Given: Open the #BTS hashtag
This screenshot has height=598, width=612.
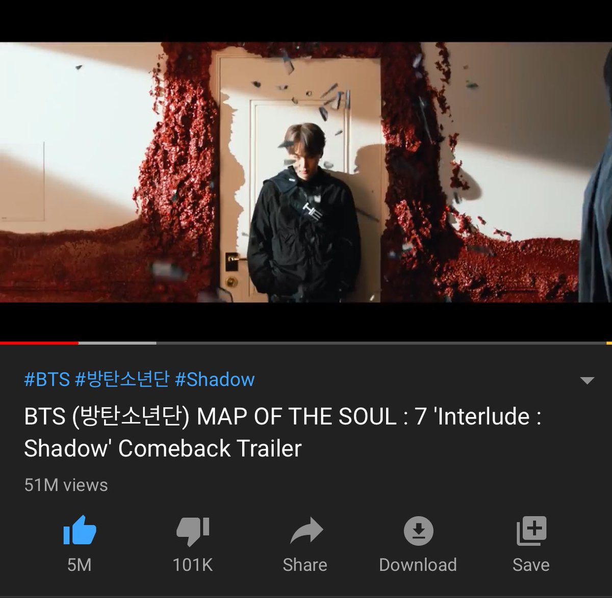Looking at the screenshot, I should click(47, 379).
